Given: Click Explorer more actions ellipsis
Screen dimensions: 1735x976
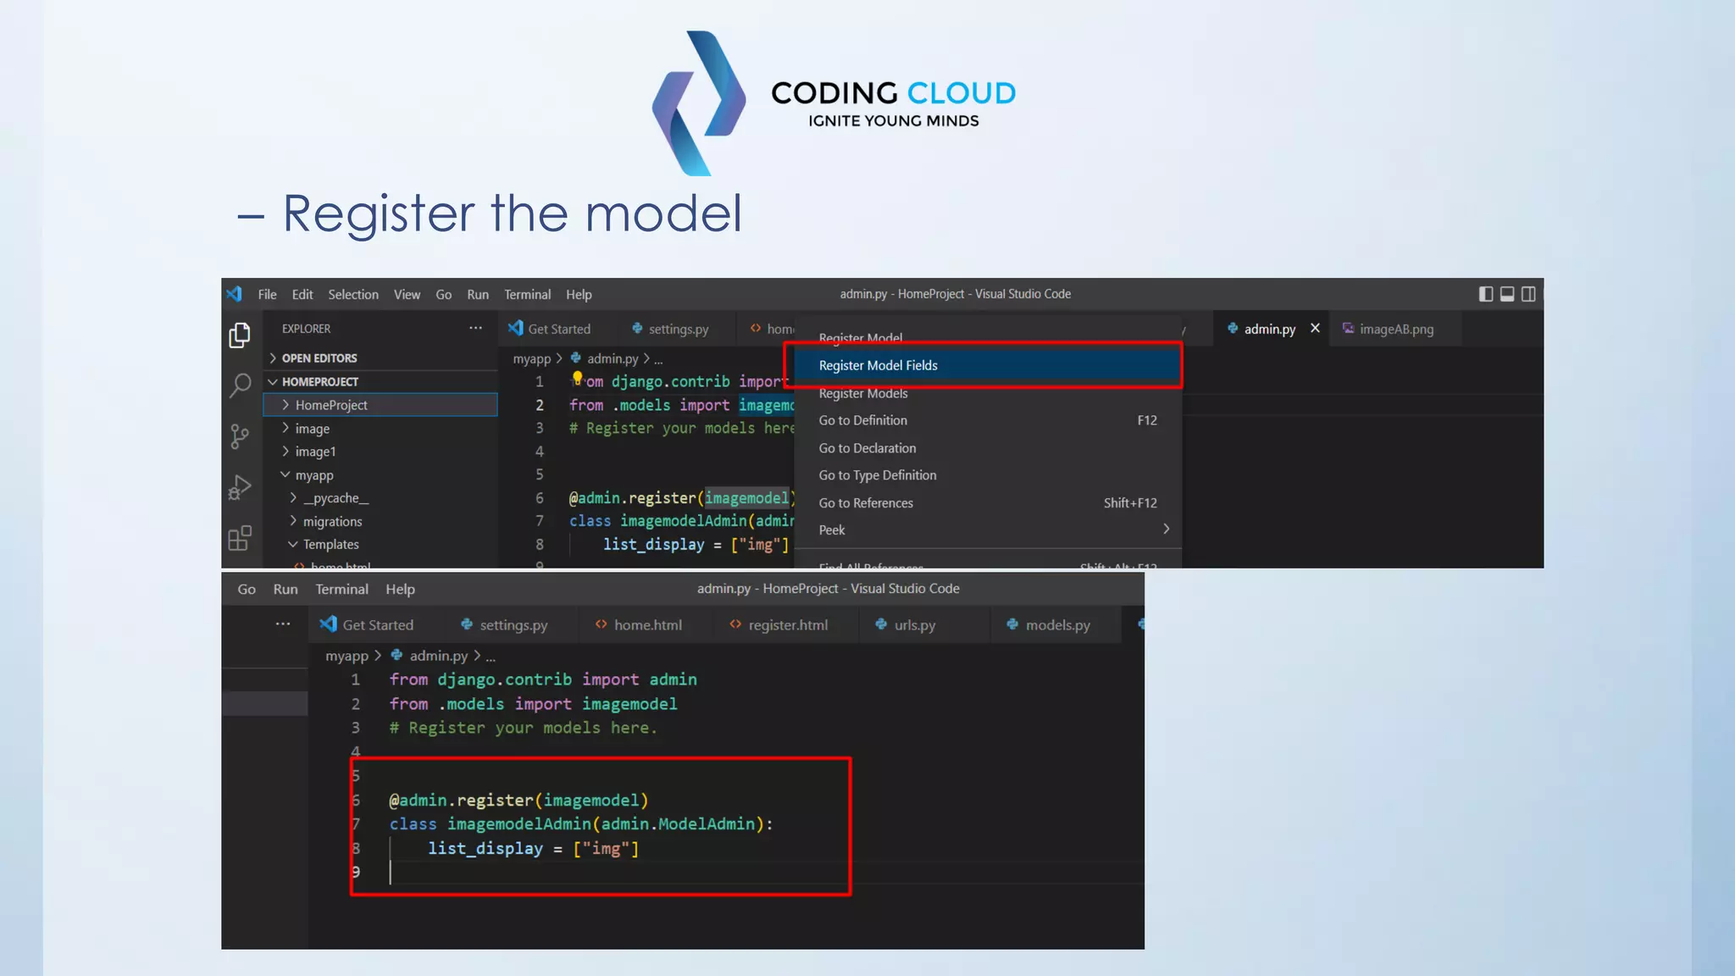Looking at the screenshot, I should 475,328.
